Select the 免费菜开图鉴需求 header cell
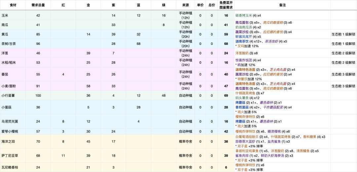 click(x=226, y=5)
